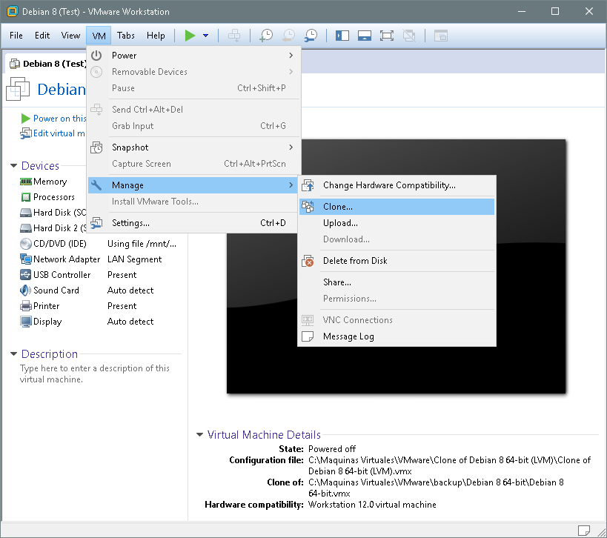Open the Edit menu

point(42,36)
